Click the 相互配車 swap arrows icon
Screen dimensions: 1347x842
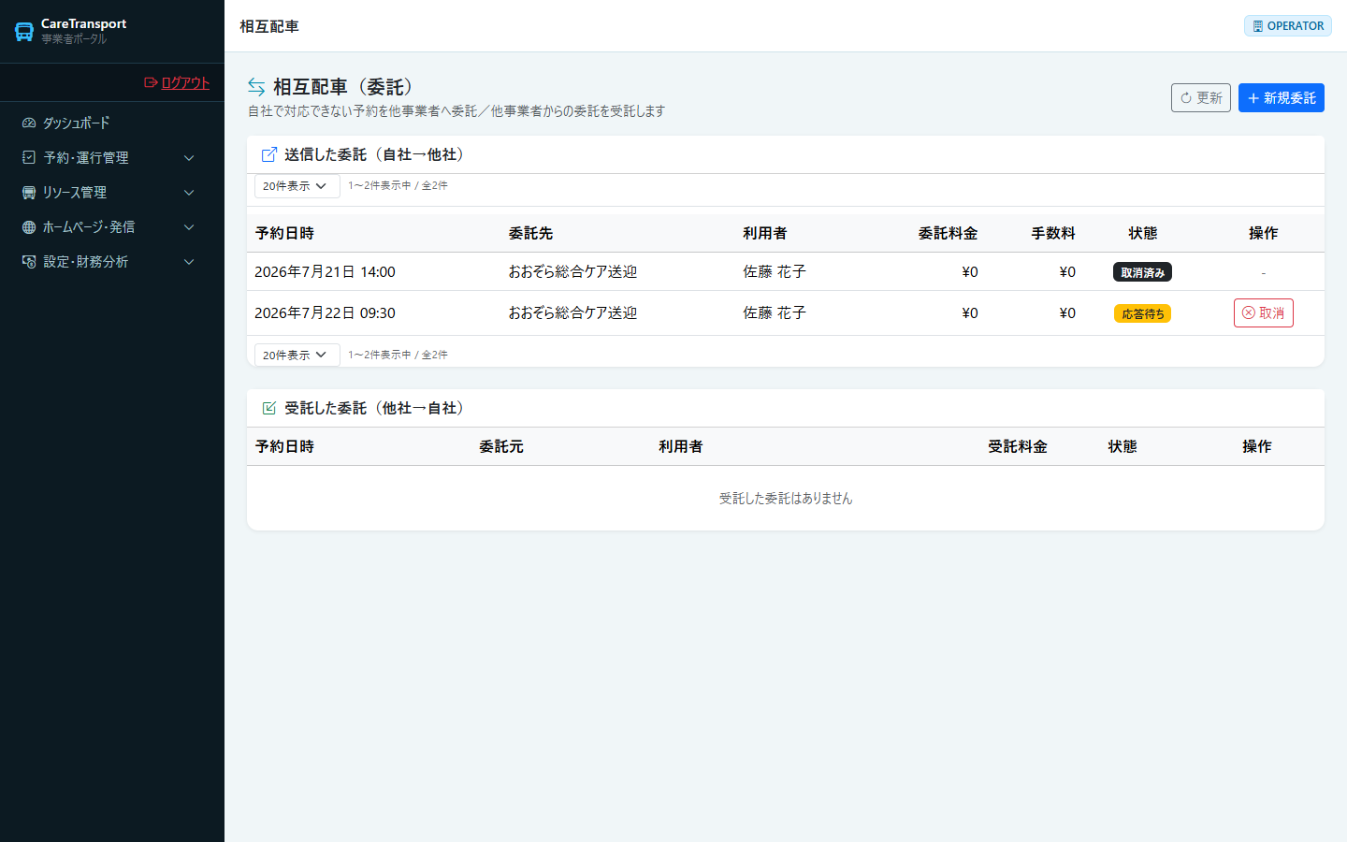pos(256,86)
